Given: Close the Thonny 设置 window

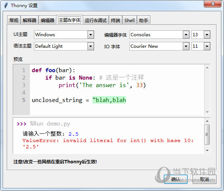Looking at the screenshot, I should pyautogui.click(x=213, y=4).
